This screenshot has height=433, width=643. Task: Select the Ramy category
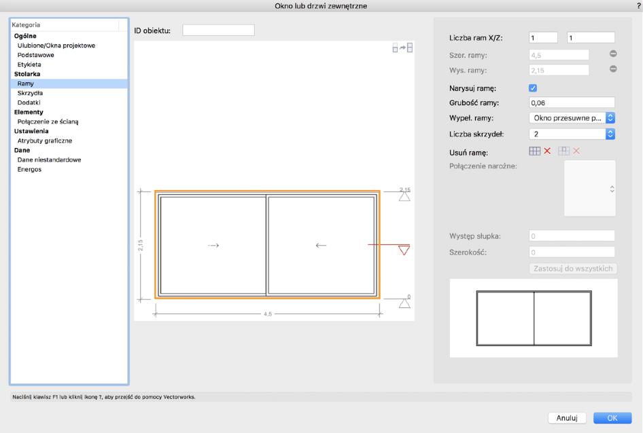pyautogui.click(x=69, y=83)
